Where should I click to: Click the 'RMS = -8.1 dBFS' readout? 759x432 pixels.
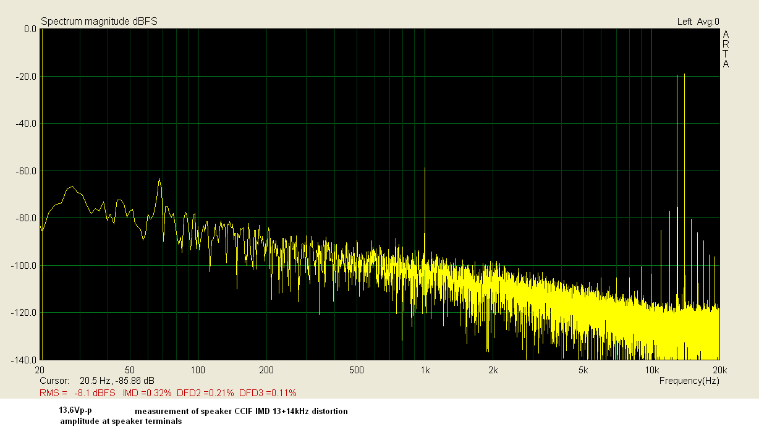pos(77,392)
